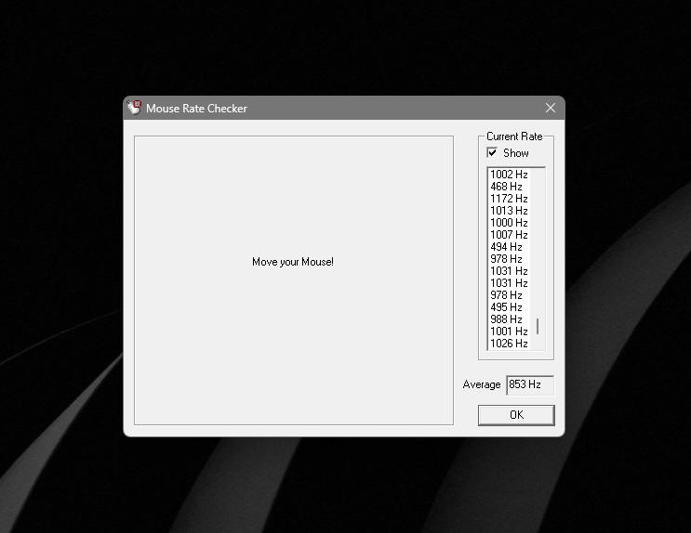Image resolution: width=691 pixels, height=533 pixels.
Task: Click the Current Rate group label
Action: click(x=514, y=136)
